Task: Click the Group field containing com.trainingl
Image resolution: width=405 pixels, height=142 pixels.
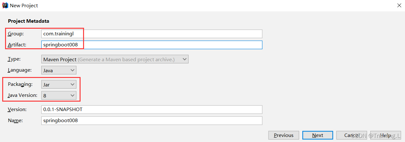Action: click(152, 34)
